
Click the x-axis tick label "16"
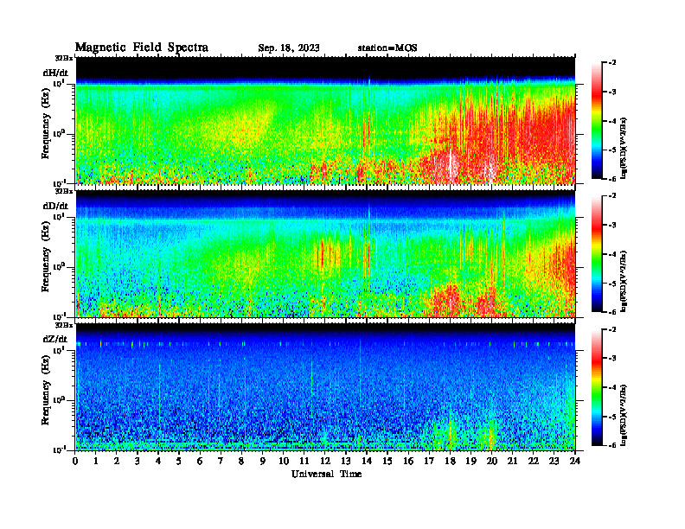tap(408, 461)
